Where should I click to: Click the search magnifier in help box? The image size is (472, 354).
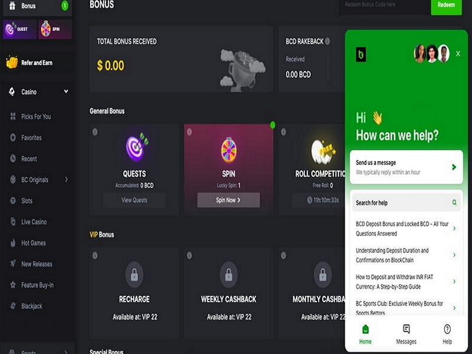[x=454, y=202]
